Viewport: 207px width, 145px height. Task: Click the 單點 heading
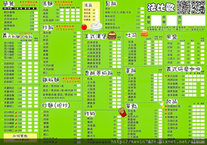[x=132, y=106]
